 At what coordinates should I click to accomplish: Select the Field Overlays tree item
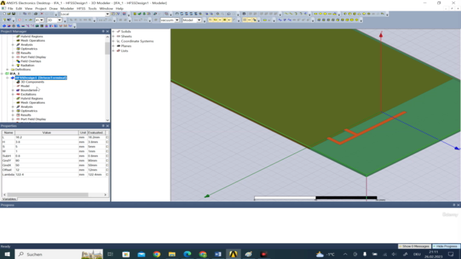pos(30,61)
